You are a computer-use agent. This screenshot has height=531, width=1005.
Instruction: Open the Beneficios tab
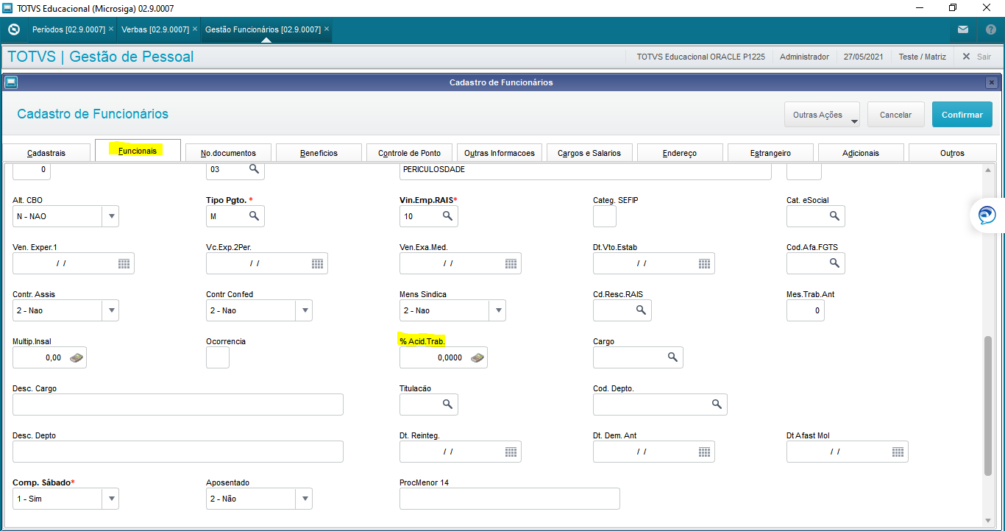pos(319,153)
